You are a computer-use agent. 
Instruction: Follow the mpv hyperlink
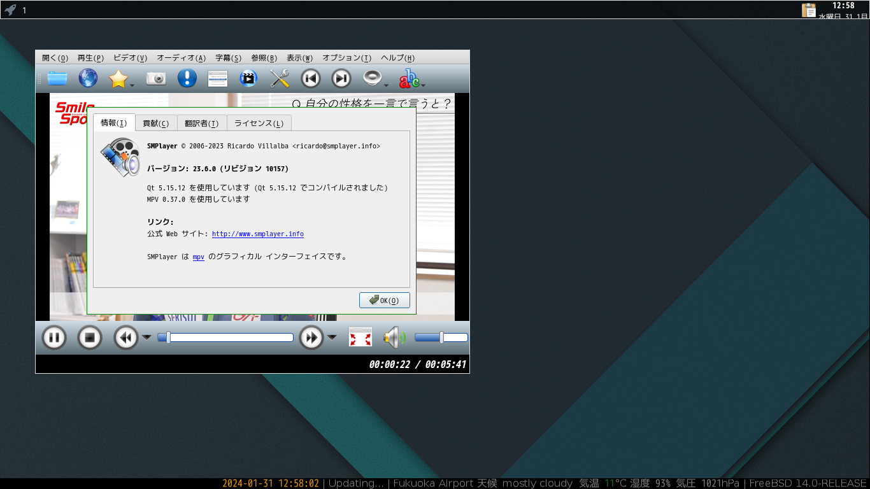(199, 257)
